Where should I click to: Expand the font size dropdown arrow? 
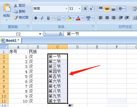pos(79,9)
